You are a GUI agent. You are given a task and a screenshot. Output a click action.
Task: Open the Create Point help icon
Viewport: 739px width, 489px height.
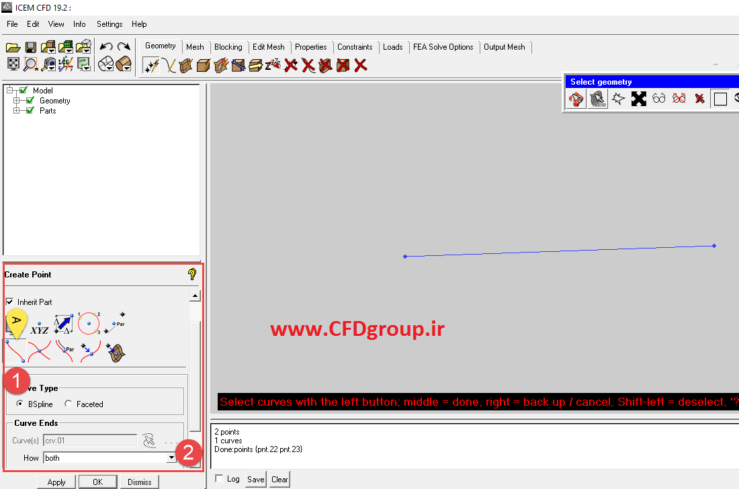tap(192, 274)
